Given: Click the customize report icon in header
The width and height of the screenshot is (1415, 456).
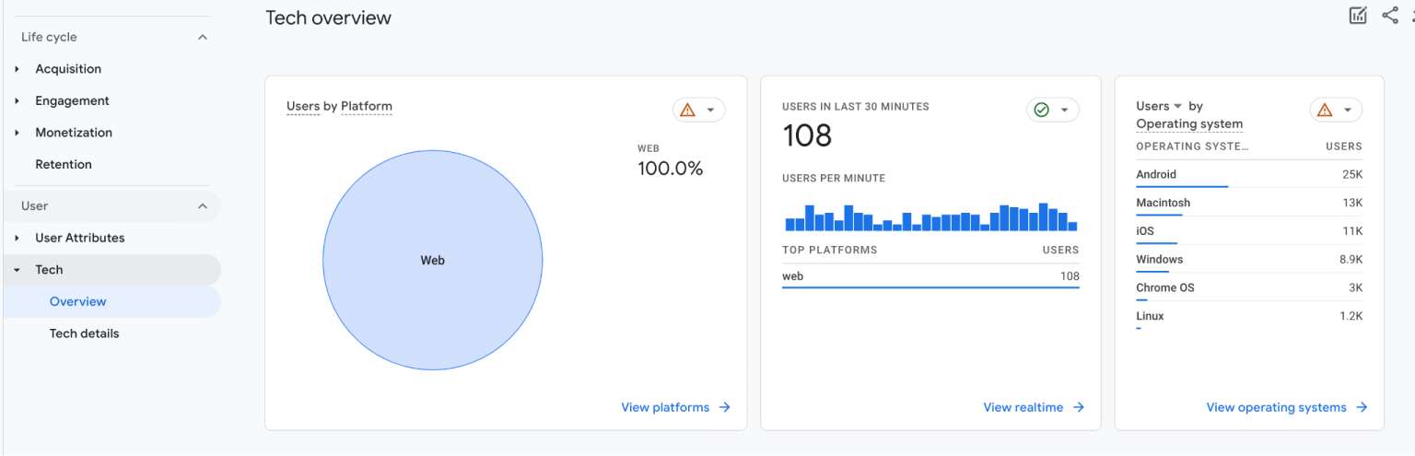Looking at the screenshot, I should coord(1358,16).
